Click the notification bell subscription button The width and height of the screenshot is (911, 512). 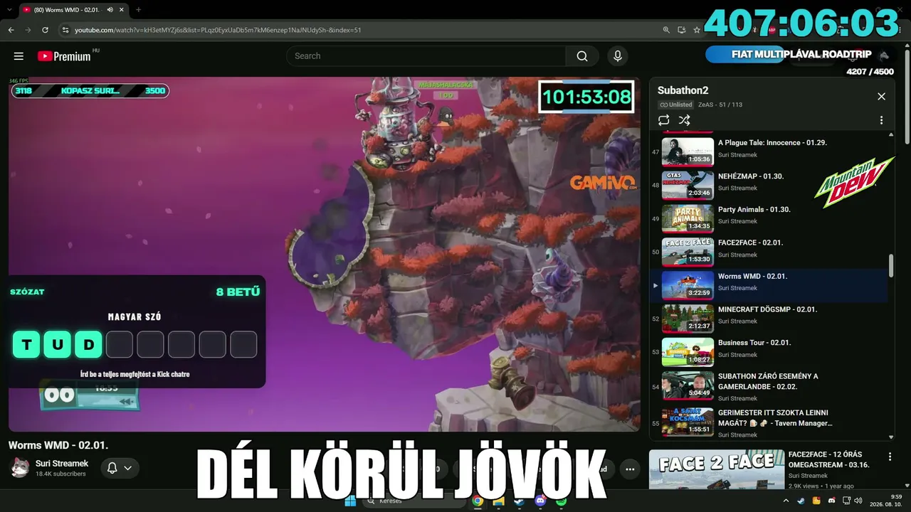pos(120,468)
